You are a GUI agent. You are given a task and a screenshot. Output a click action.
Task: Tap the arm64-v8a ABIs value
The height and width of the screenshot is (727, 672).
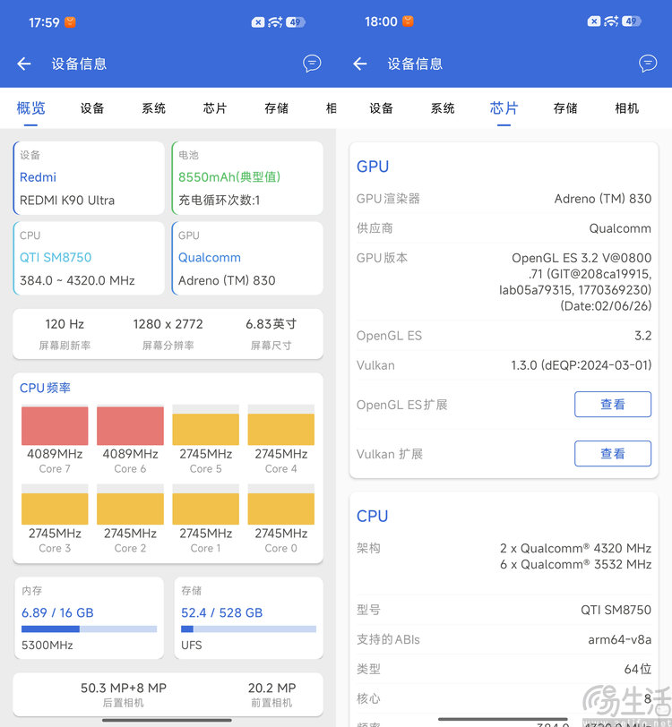[x=619, y=640]
